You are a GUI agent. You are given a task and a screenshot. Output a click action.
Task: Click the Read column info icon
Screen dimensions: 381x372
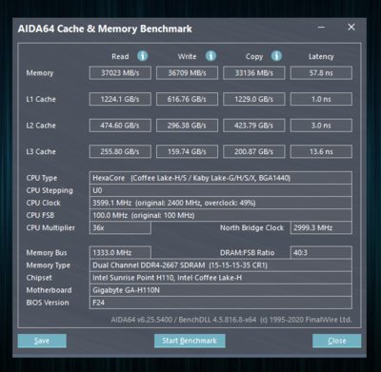click(x=142, y=56)
